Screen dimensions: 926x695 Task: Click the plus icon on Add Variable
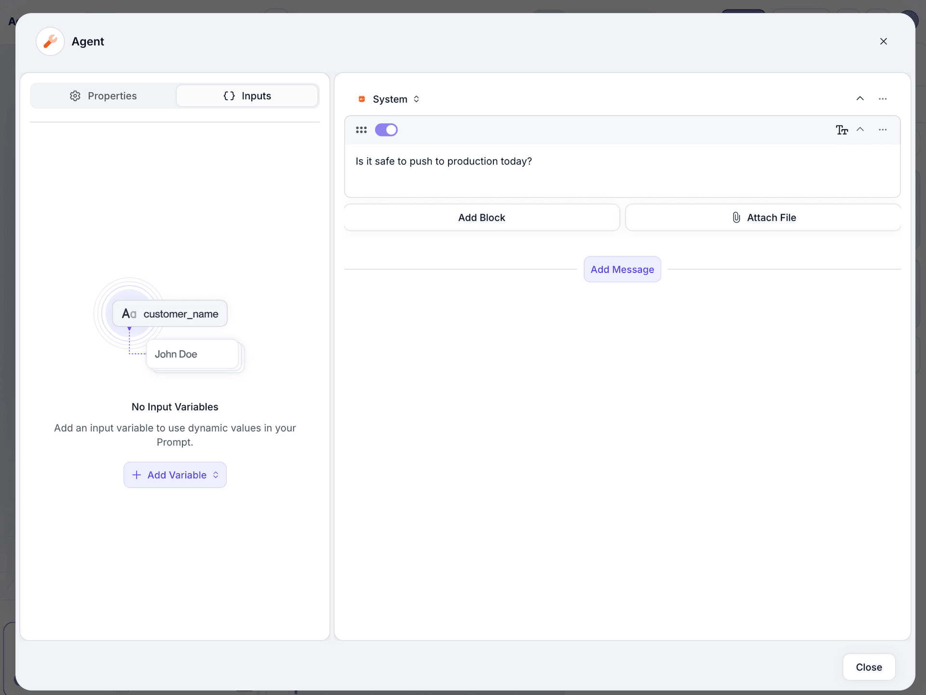(136, 475)
